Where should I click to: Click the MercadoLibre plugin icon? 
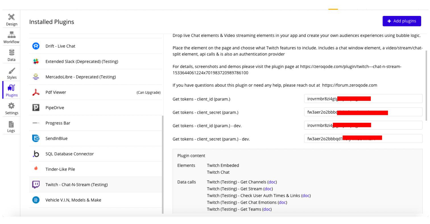pyautogui.click(x=36, y=77)
